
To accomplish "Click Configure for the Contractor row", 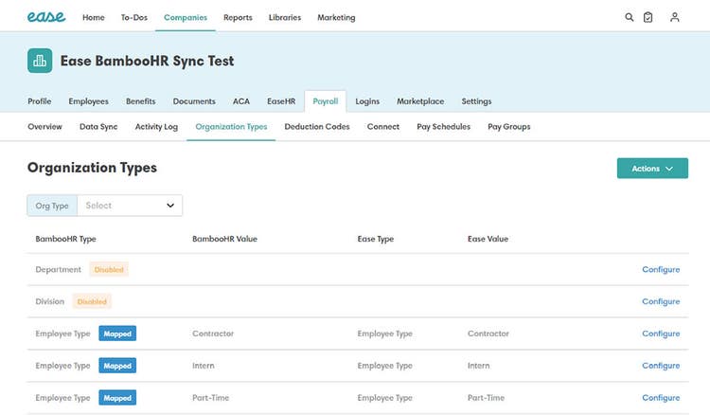I will (661, 334).
